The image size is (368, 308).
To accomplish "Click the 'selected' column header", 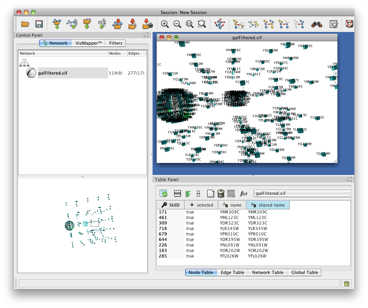I will coord(202,205).
